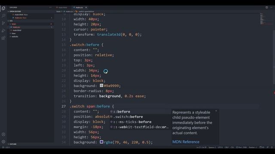The width and height of the screenshot is (275, 154).
Task: Close the main.css editor tab
Action: click(86, 8)
